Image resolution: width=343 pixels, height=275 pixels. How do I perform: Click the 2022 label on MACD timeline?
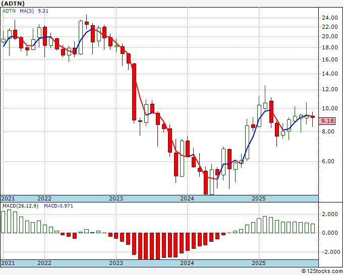tap(44, 263)
